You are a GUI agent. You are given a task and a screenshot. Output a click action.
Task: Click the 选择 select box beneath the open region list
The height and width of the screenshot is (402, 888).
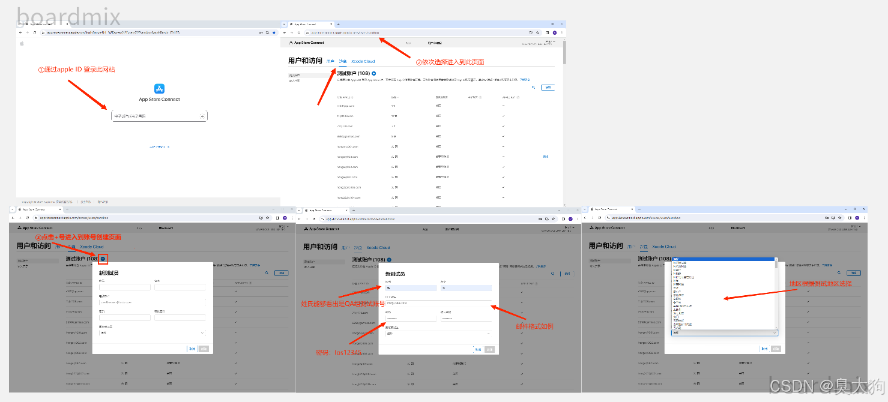point(725,332)
